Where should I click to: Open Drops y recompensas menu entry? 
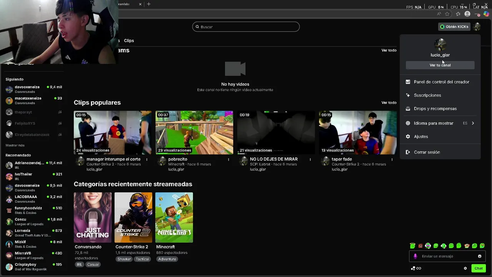(440, 109)
